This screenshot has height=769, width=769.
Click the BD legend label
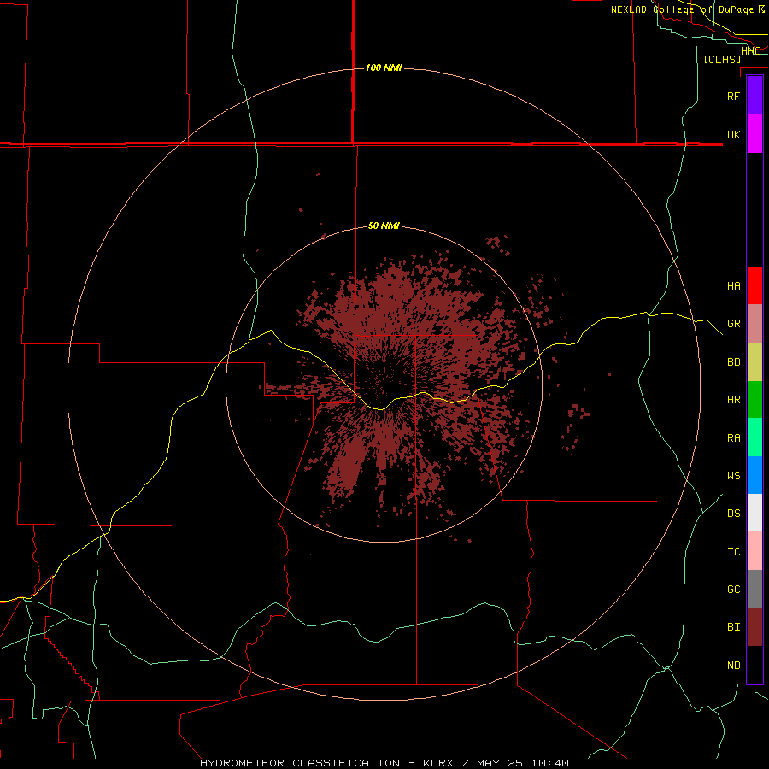click(x=733, y=362)
